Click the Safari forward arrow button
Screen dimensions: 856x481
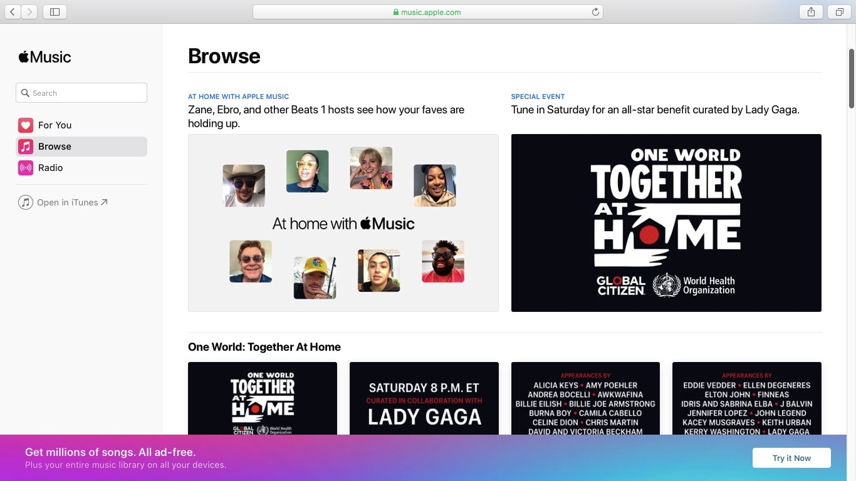(29, 12)
